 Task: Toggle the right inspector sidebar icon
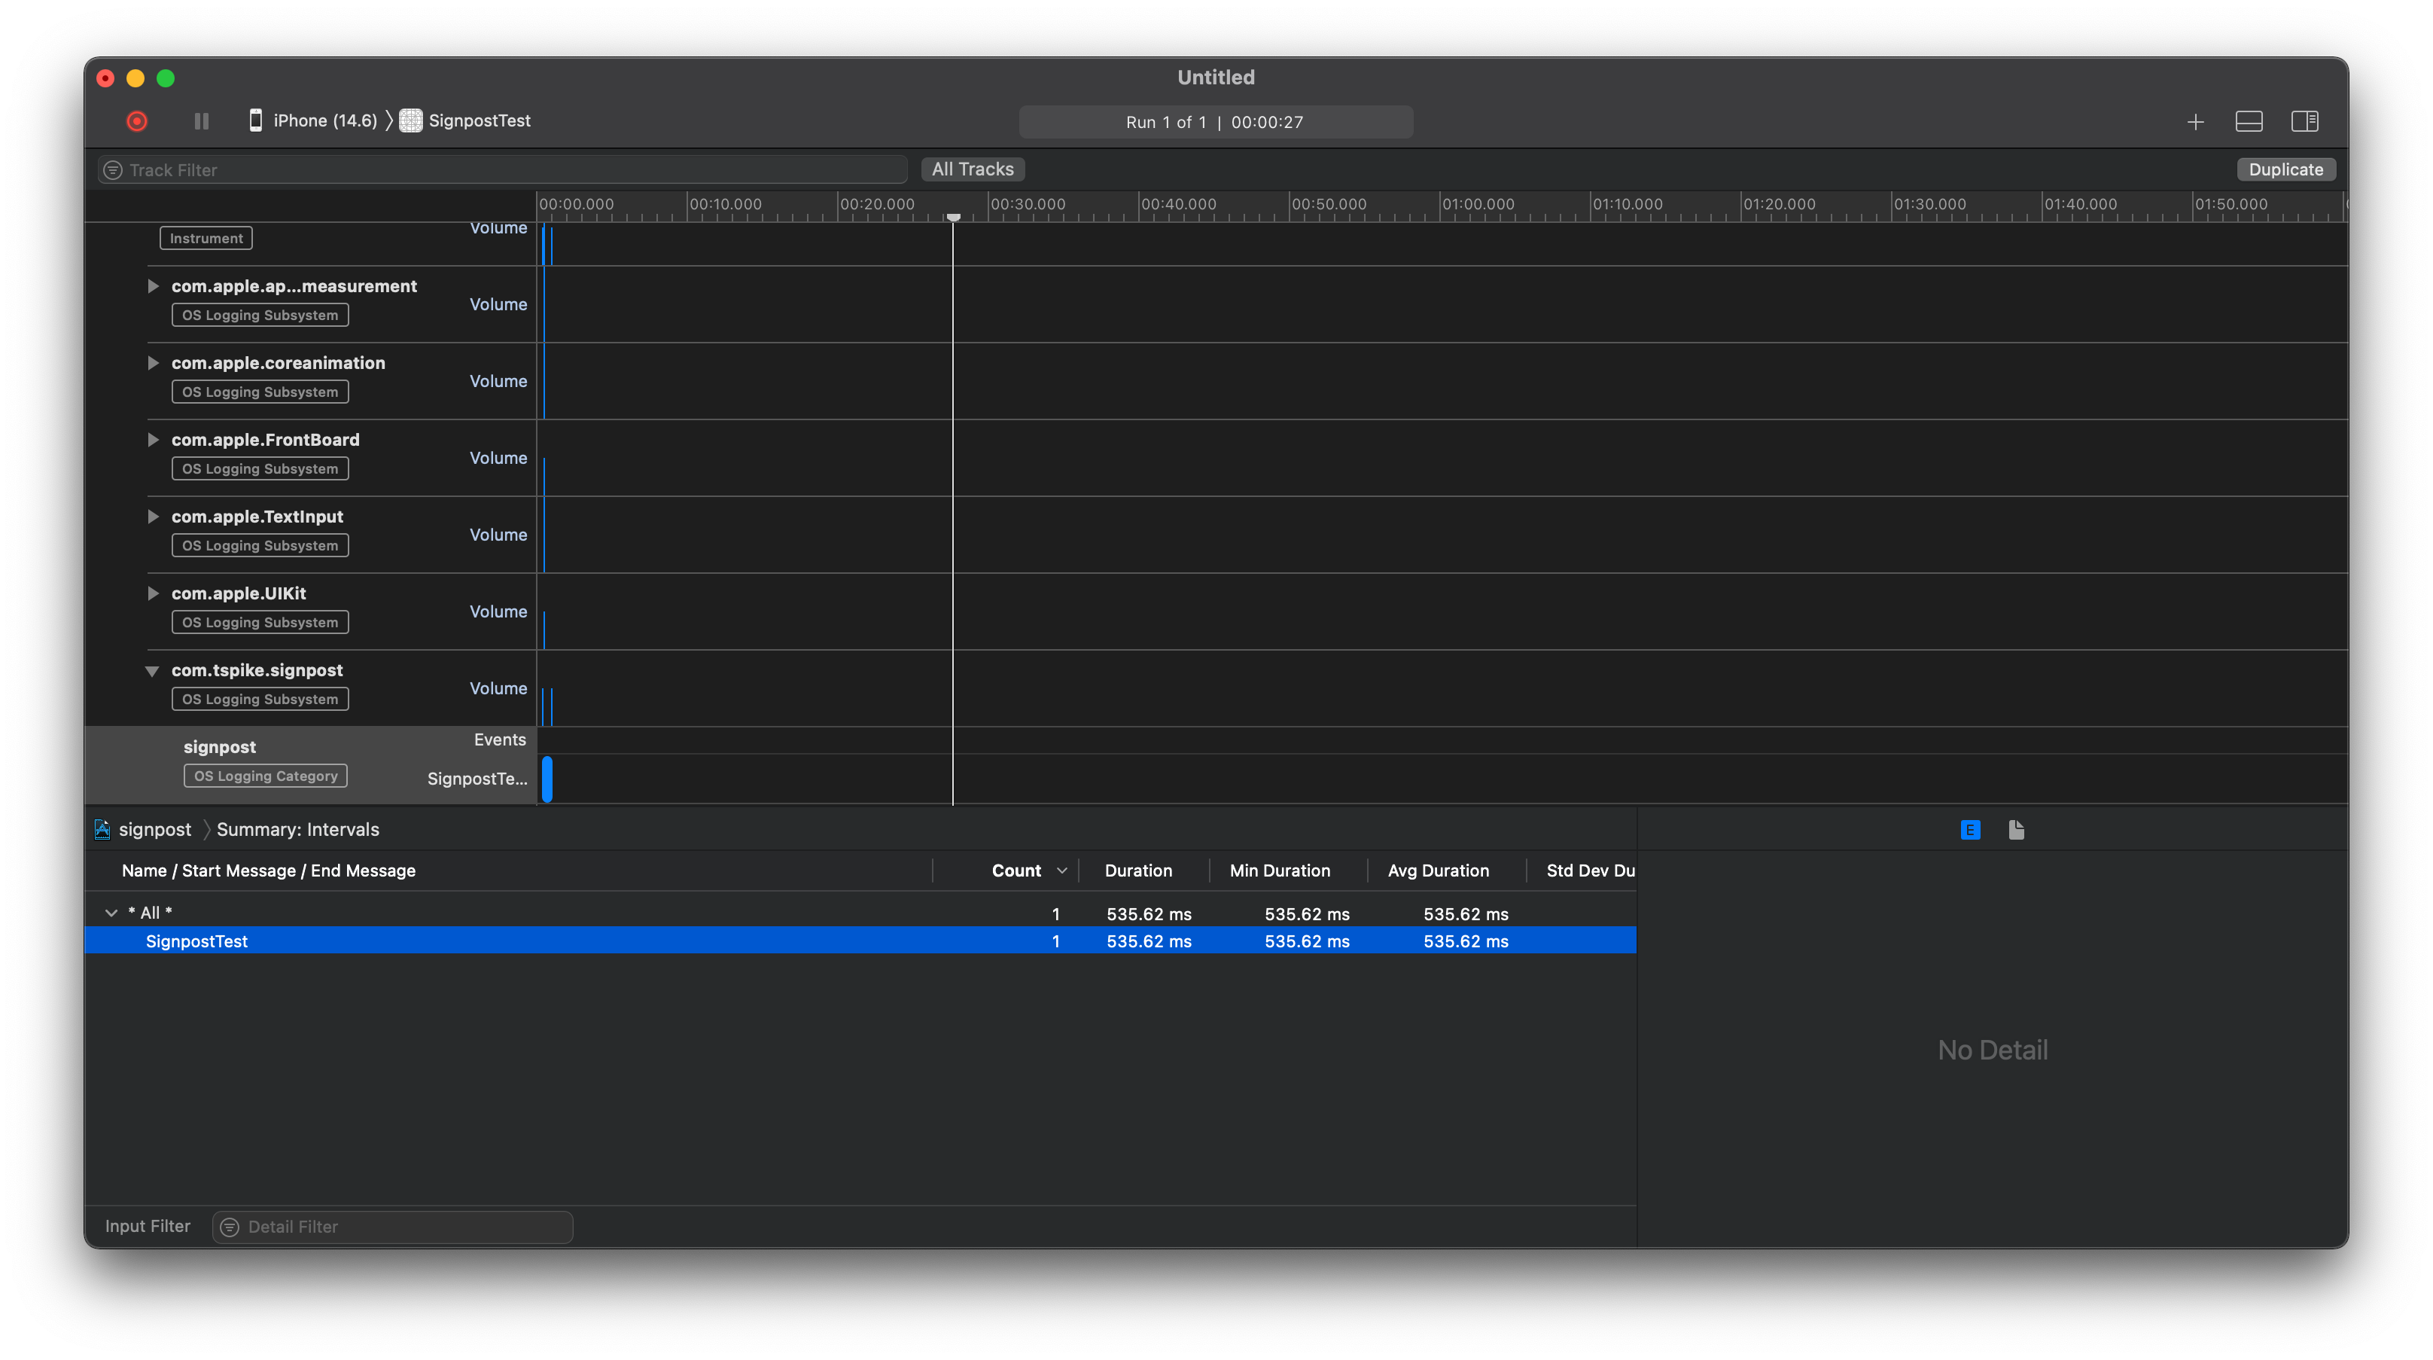(2304, 121)
